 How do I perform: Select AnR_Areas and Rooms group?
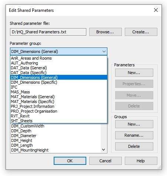coord(59,58)
